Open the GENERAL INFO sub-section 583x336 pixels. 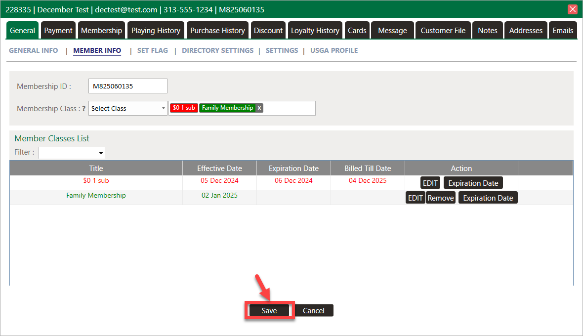coord(34,50)
